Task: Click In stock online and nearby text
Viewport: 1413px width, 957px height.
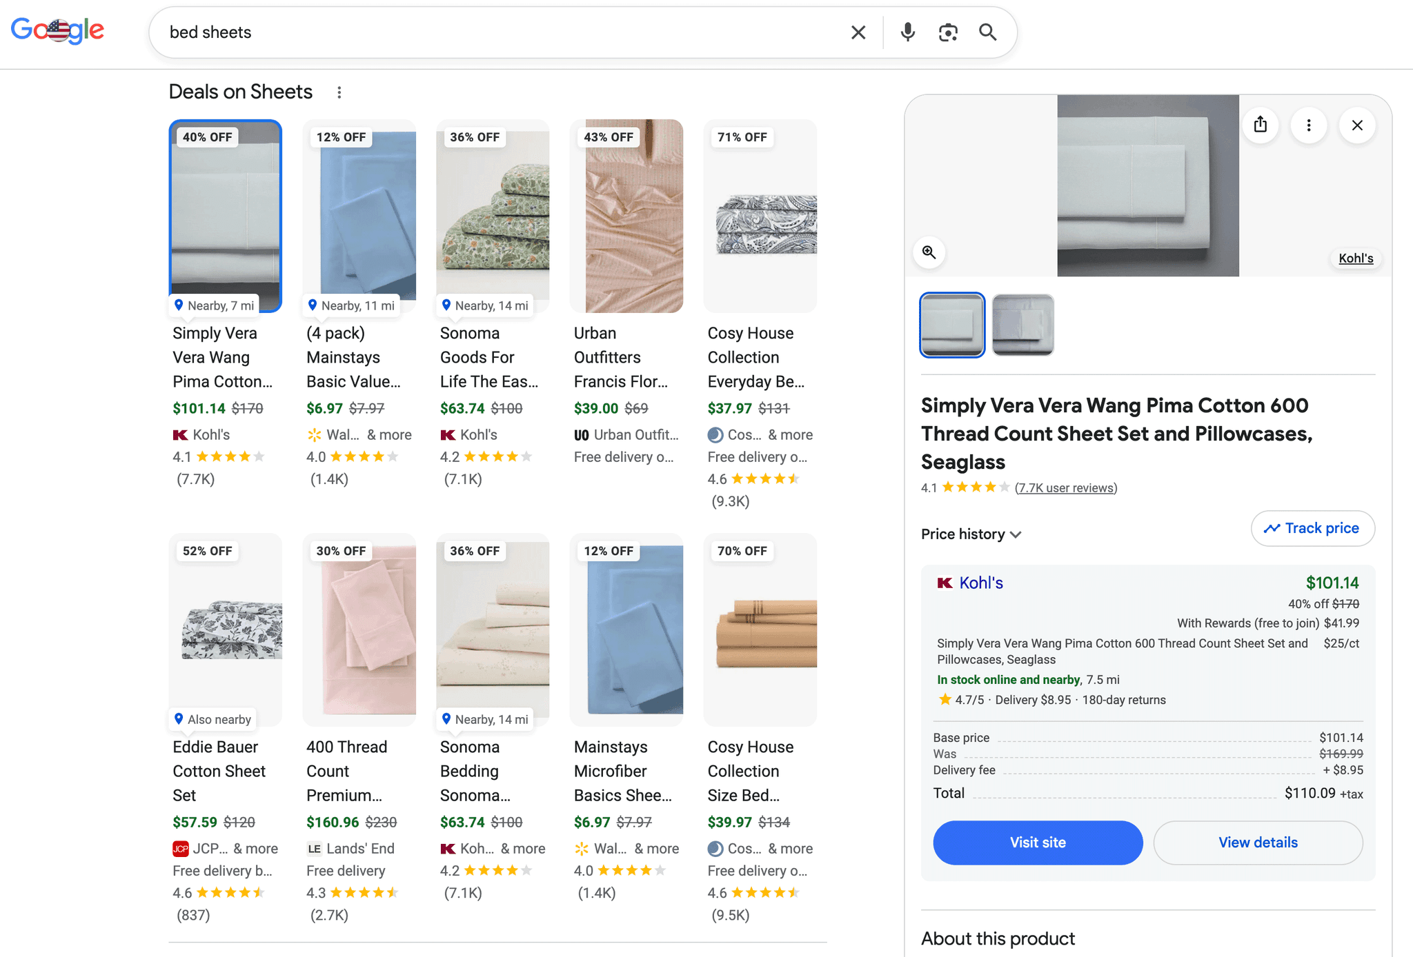Action: coord(1008,680)
